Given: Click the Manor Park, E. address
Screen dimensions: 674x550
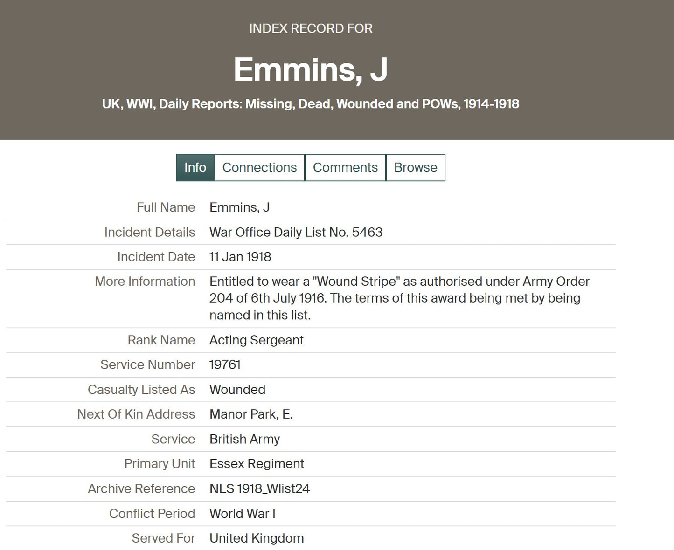Looking at the screenshot, I should [x=251, y=414].
